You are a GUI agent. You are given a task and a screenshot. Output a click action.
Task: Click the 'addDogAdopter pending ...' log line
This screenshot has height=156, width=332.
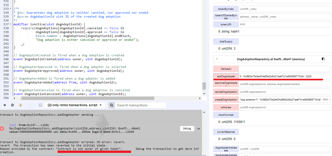(x=50, y=115)
